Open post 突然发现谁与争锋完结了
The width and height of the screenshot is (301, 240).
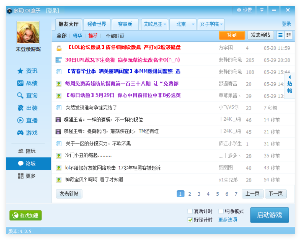click(x=91, y=108)
